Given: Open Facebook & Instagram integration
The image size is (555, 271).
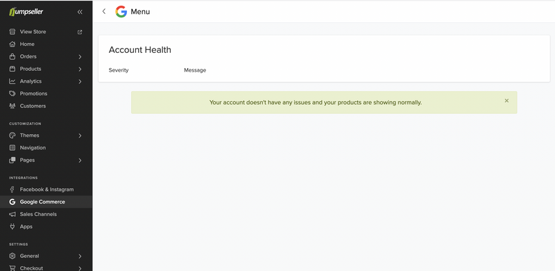Looking at the screenshot, I should point(46,190).
